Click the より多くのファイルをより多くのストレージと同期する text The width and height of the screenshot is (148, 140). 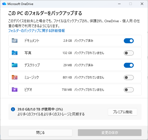[51, 114]
